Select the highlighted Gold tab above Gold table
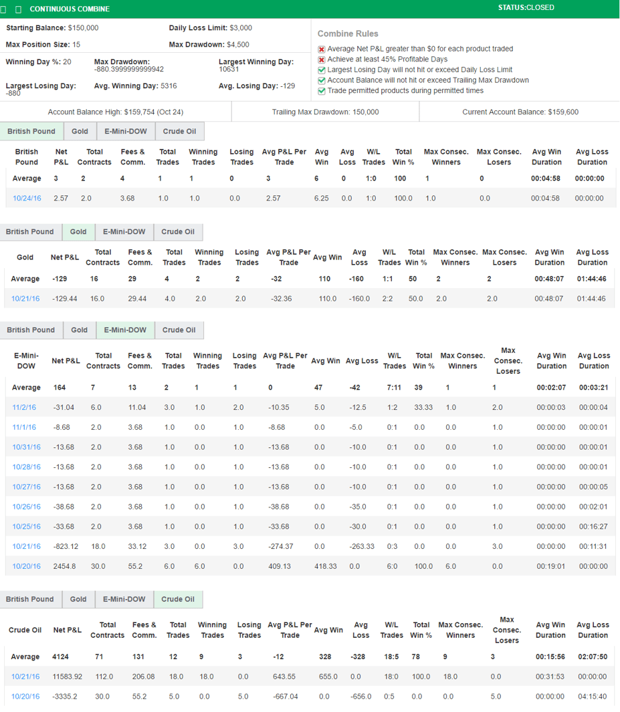The width and height of the screenshot is (620, 712). 78,232
